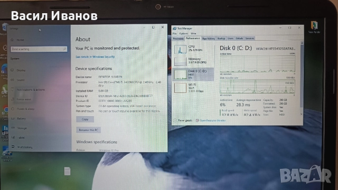Minimize the Task Manager window
This screenshot has width=338, height=190.
280,28
